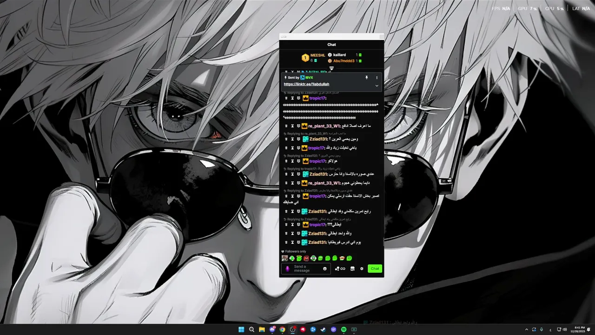The width and height of the screenshot is (595, 335).
Task: Open Spotify from the taskbar
Action: [x=344, y=329]
